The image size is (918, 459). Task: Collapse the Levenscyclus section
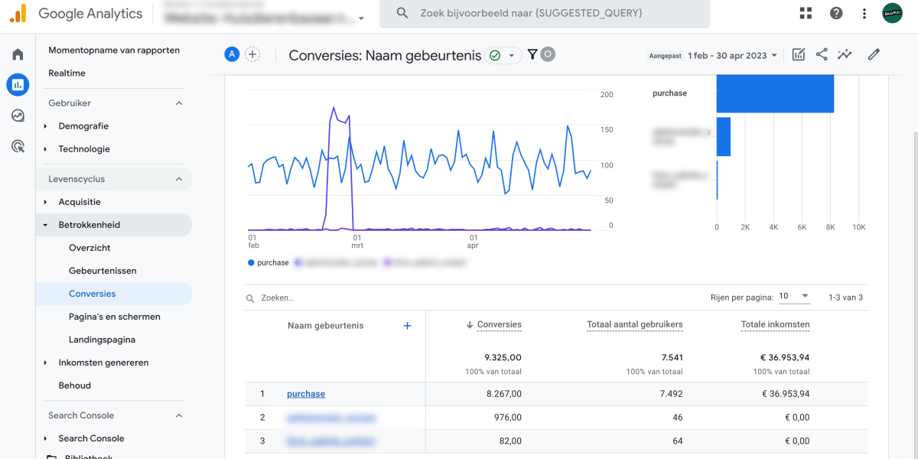tap(179, 179)
